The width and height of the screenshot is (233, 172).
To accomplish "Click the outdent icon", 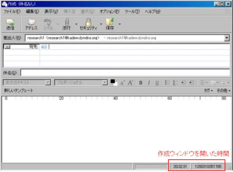I will click(x=183, y=83).
